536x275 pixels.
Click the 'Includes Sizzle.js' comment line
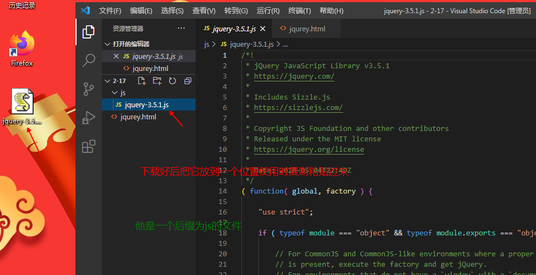click(292, 97)
